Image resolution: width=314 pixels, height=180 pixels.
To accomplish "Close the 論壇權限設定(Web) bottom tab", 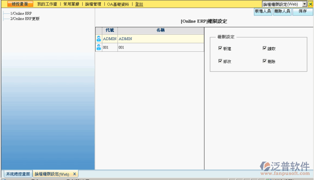I will point(75,174).
